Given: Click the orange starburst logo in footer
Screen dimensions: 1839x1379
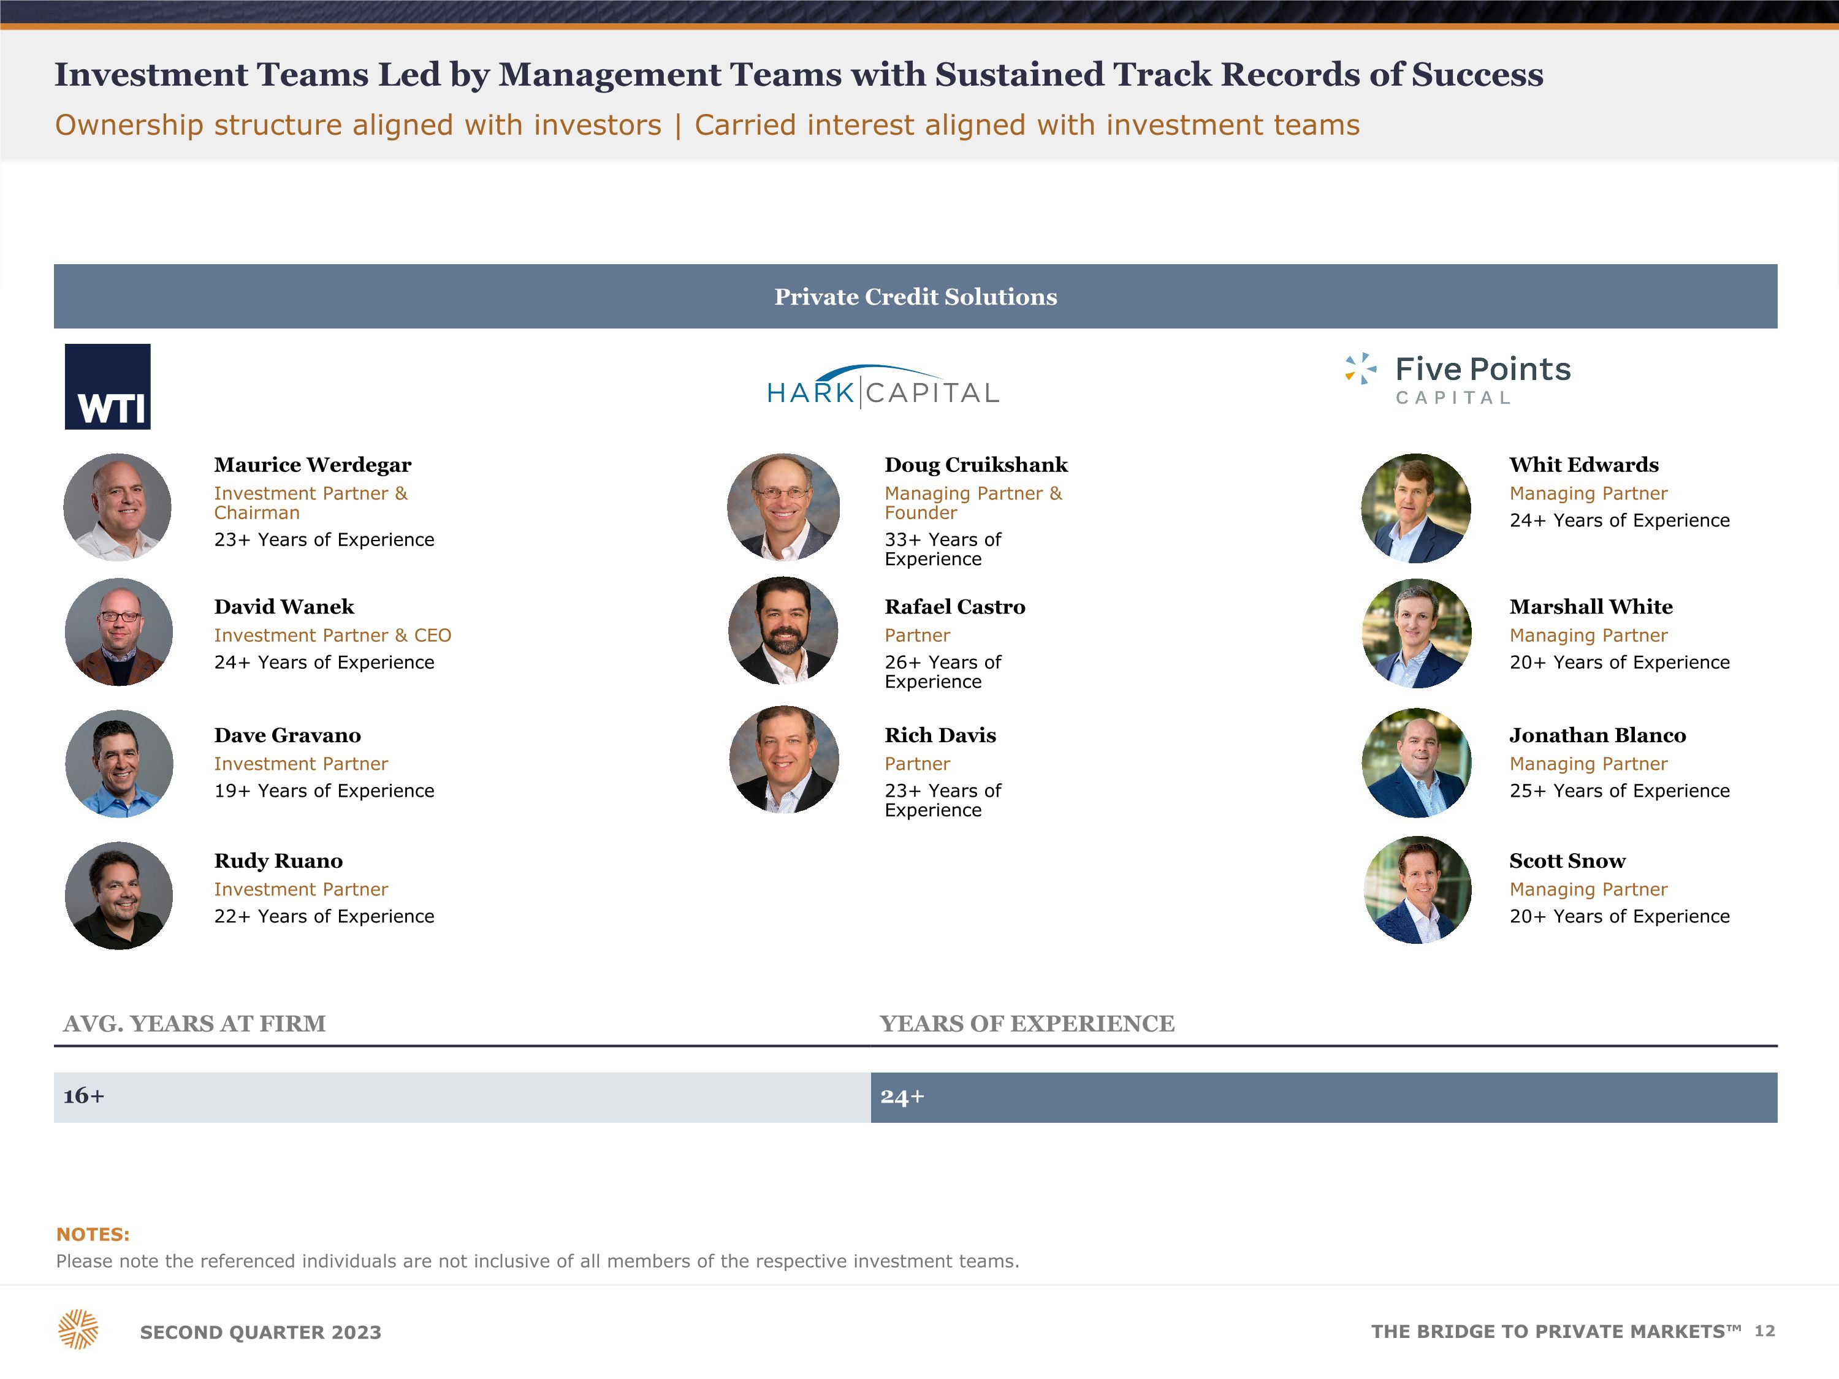Looking at the screenshot, I should pyautogui.click(x=78, y=1329).
